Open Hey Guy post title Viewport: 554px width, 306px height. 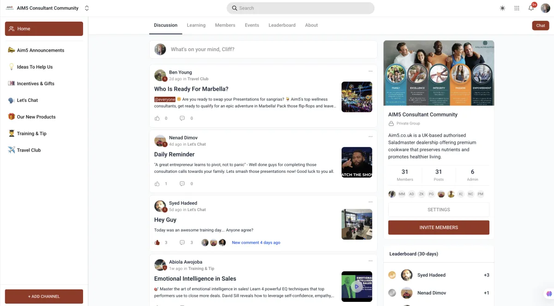tap(165, 220)
